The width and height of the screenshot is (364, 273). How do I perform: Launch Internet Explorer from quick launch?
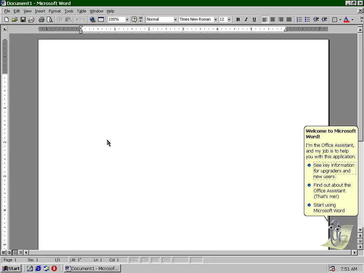(x=38, y=268)
